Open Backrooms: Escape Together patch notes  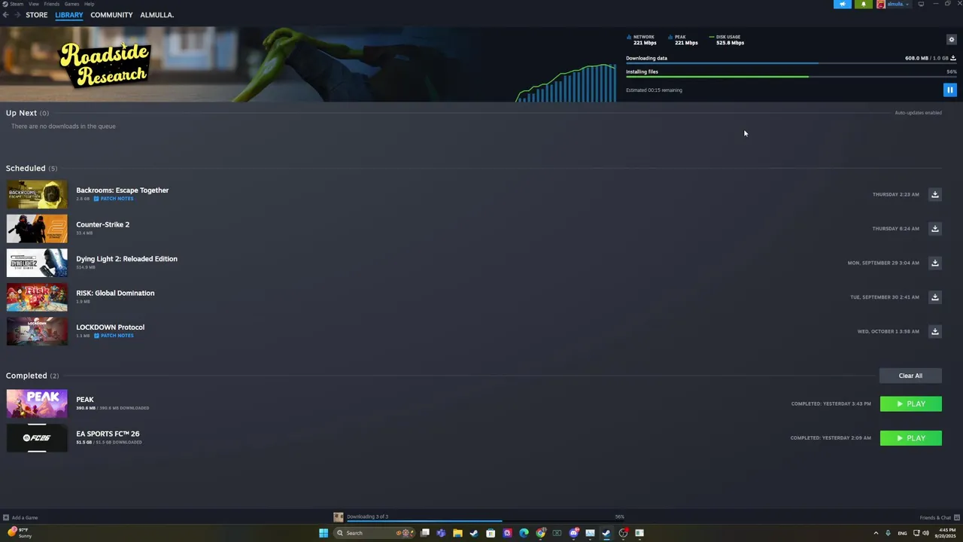point(114,199)
